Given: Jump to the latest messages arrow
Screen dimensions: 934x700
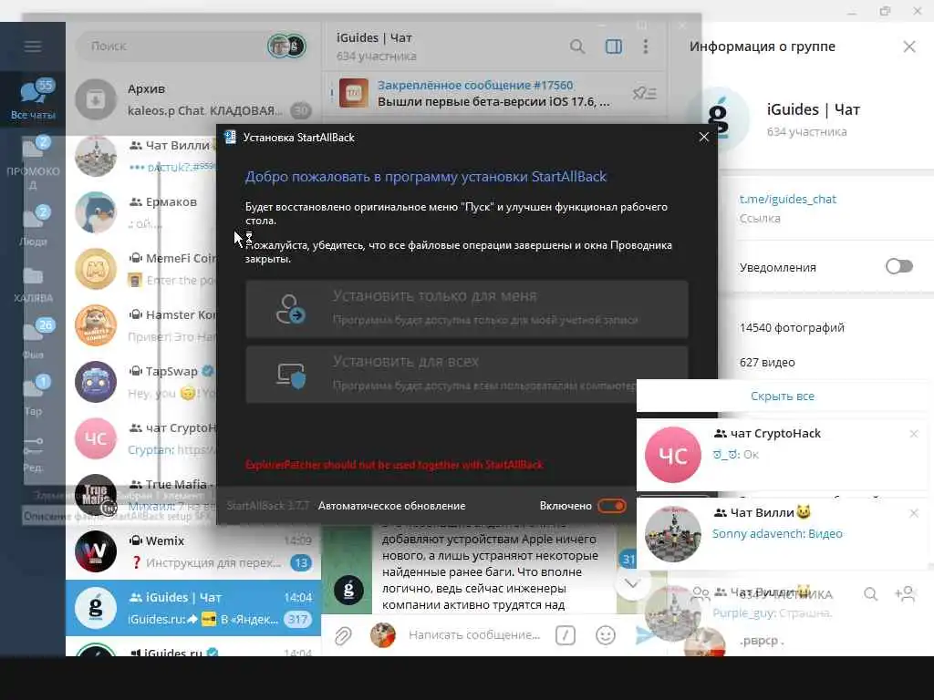Looking at the screenshot, I should [632, 584].
